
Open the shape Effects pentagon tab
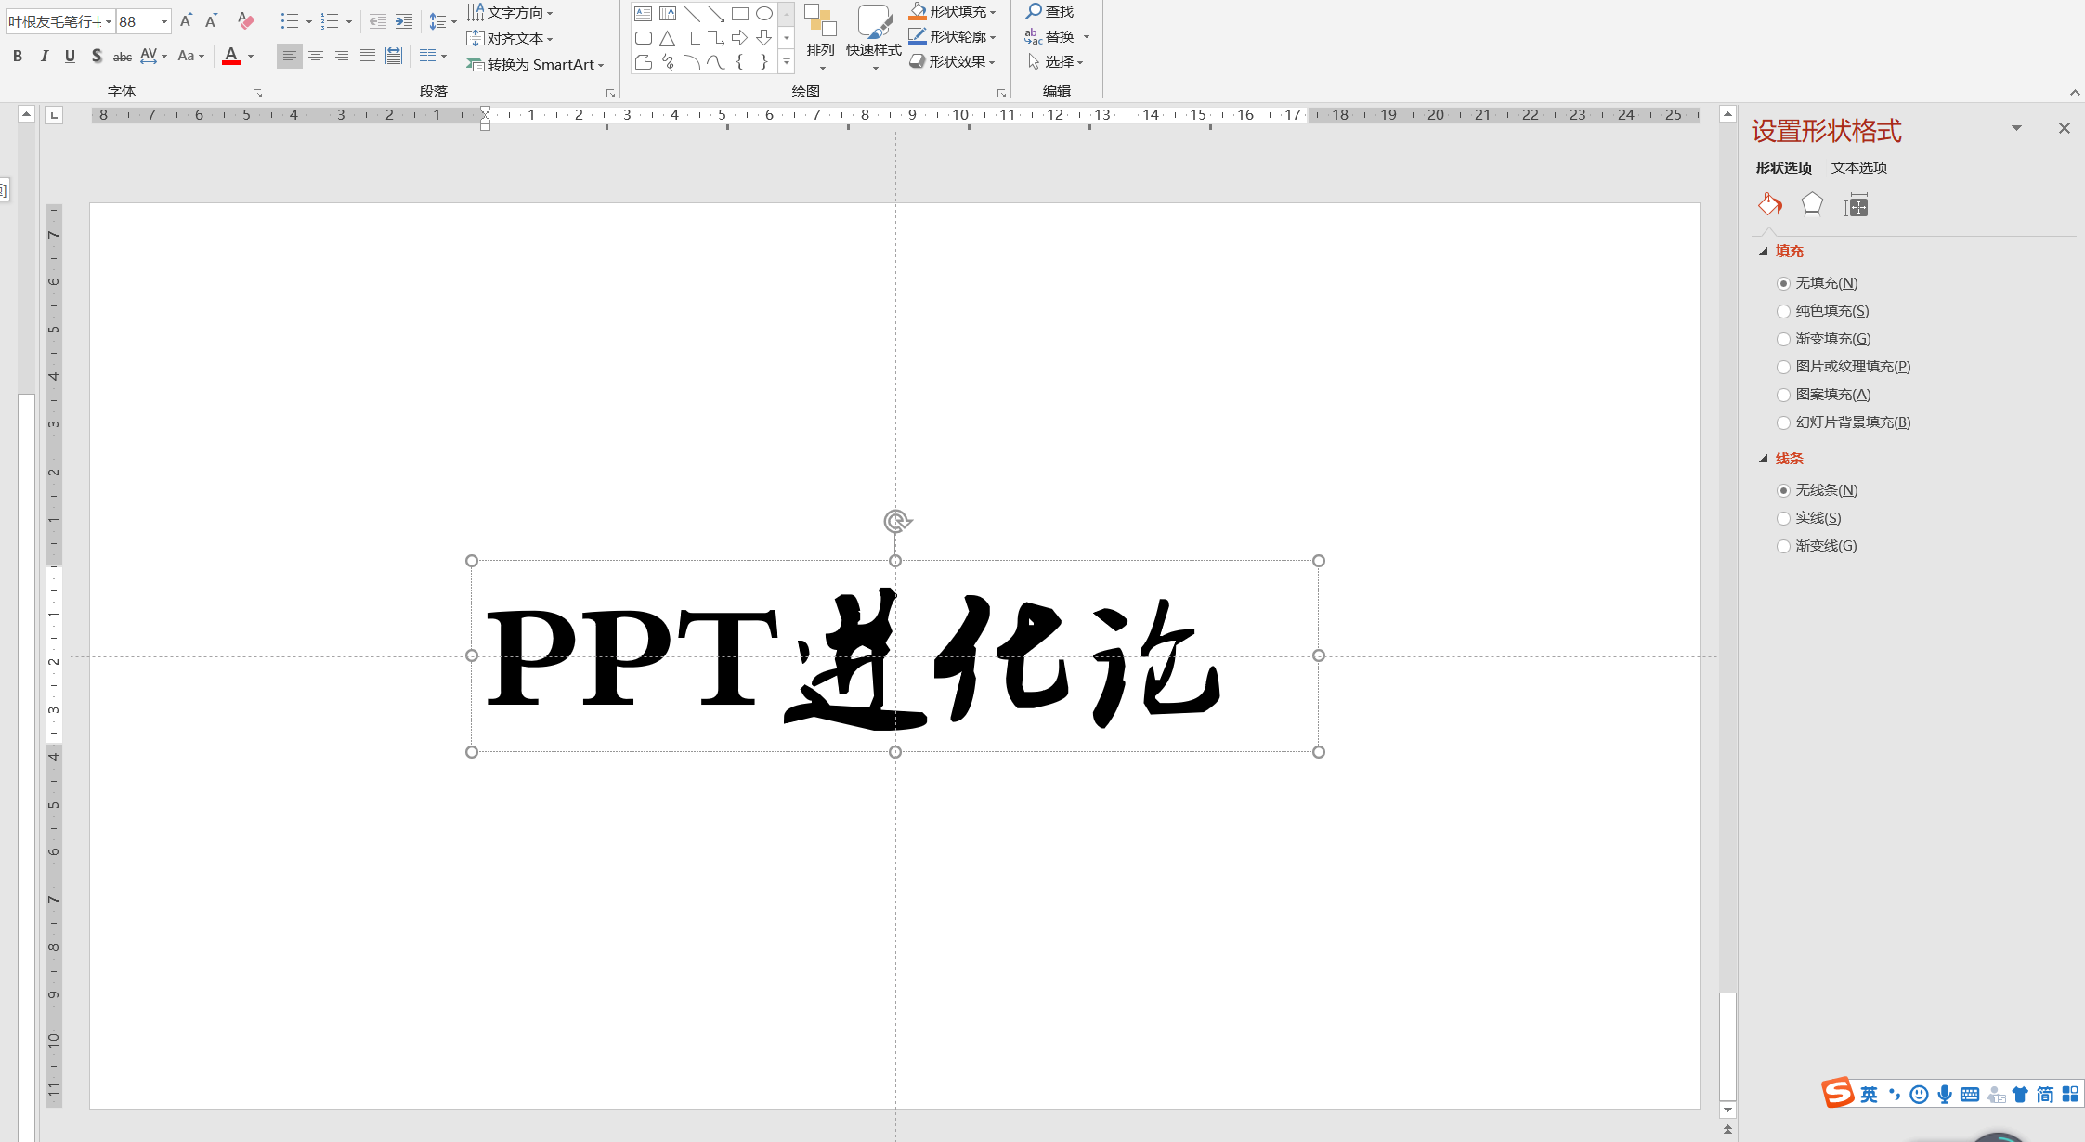click(x=1812, y=204)
